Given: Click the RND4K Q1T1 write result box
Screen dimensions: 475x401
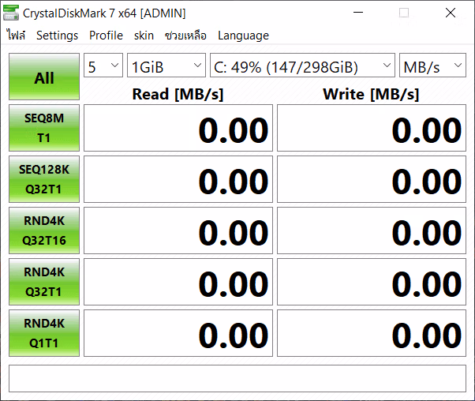Looking at the screenshot, I should click(x=372, y=333).
